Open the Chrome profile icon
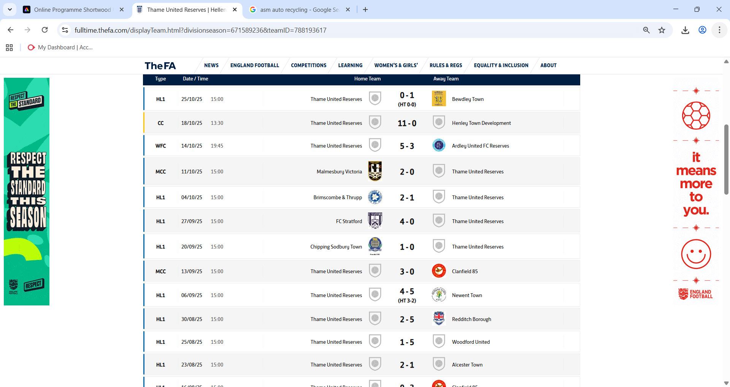 (x=702, y=30)
